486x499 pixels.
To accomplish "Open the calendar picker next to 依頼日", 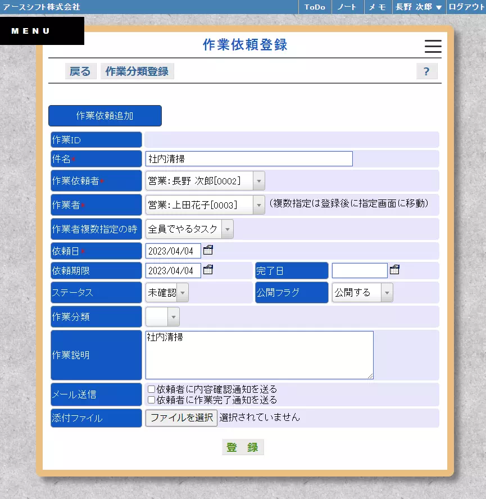I will [208, 250].
